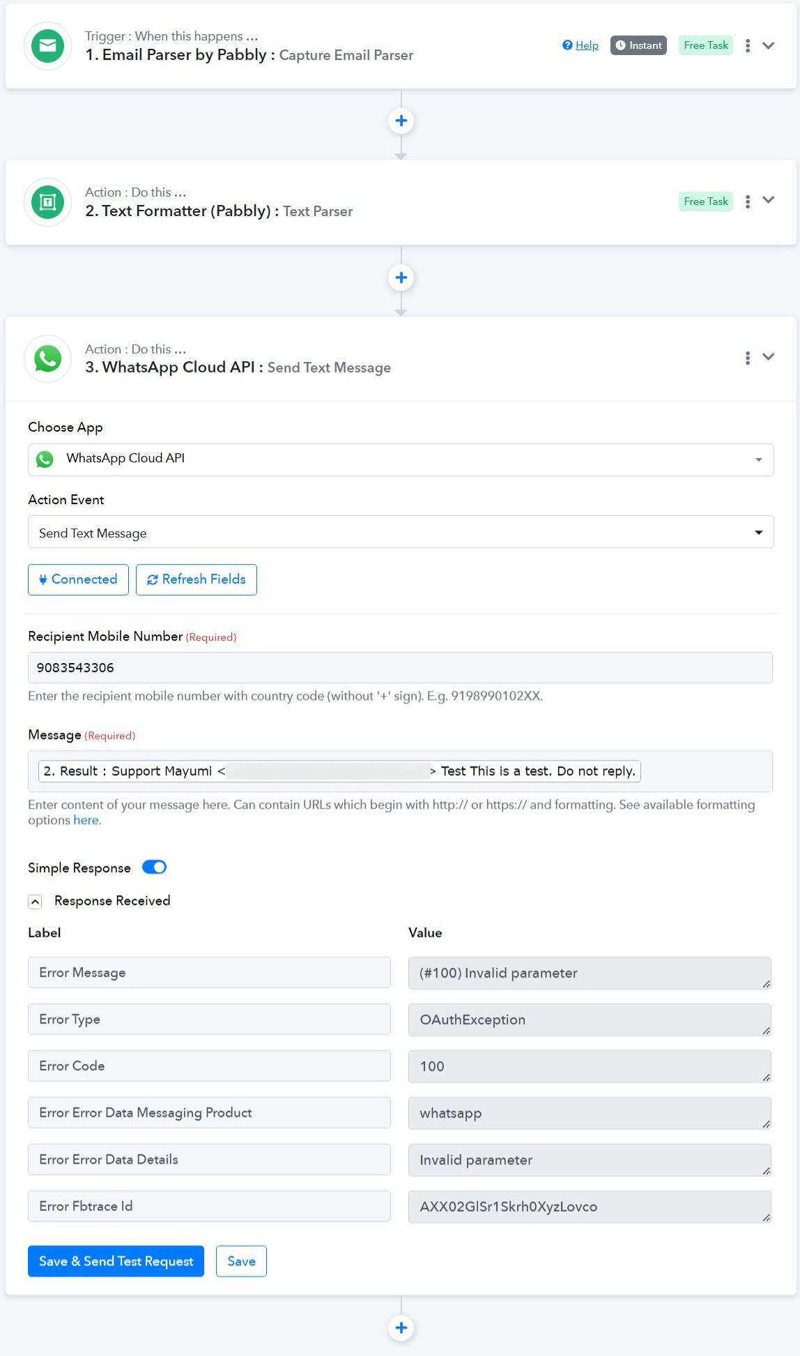Click the Text Formatter step icon
This screenshot has height=1356, width=800.
pyautogui.click(x=47, y=202)
